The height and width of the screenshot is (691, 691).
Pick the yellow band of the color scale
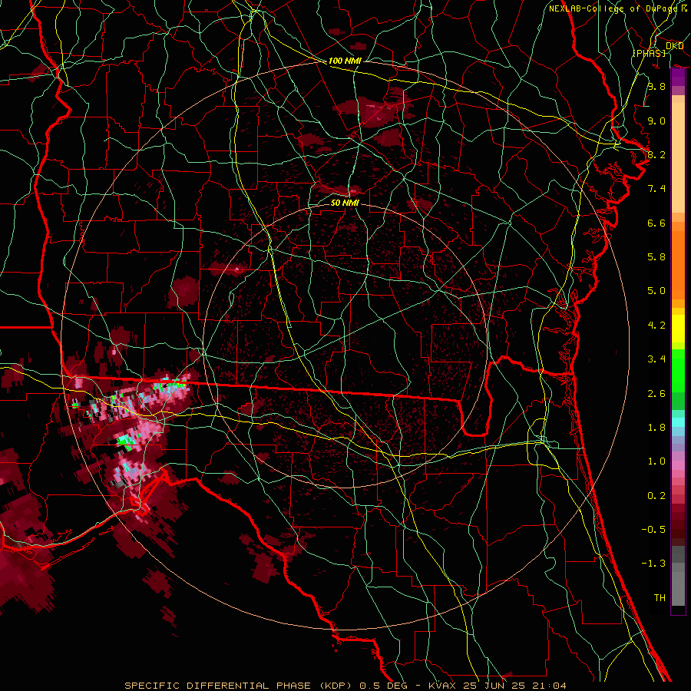tap(678, 329)
